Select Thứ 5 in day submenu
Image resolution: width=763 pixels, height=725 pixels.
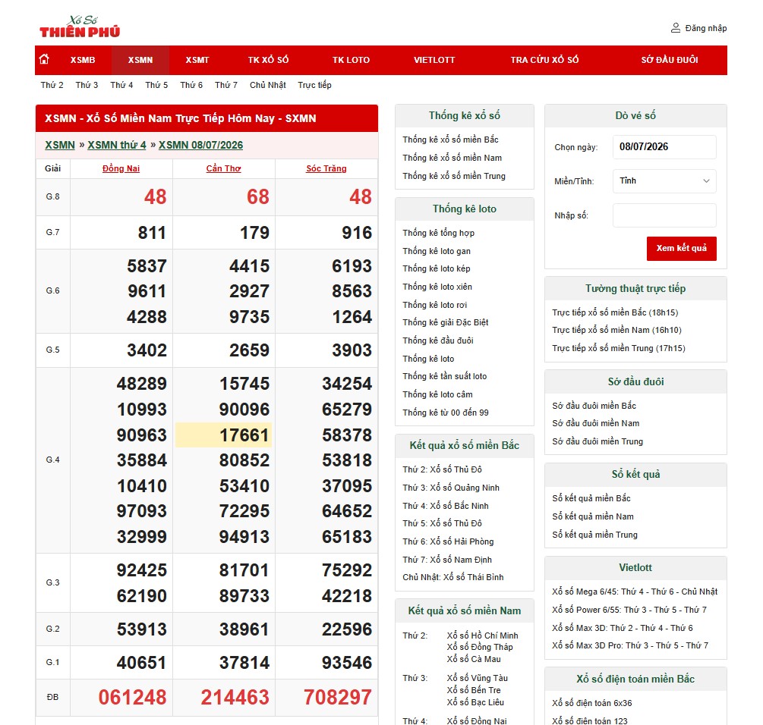156,85
